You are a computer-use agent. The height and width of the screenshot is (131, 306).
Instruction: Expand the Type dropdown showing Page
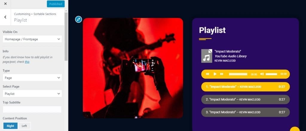[x=32, y=78]
